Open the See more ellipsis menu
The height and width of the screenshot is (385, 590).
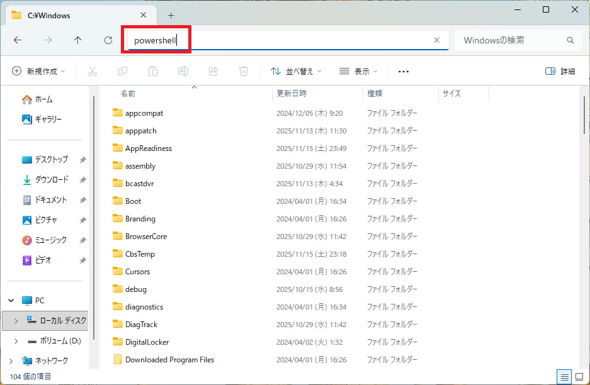tap(404, 71)
